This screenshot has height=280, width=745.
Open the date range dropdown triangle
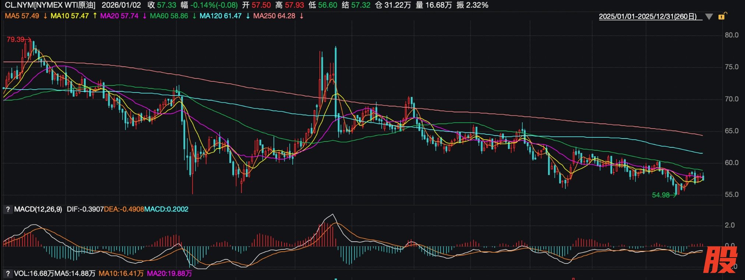(x=709, y=17)
